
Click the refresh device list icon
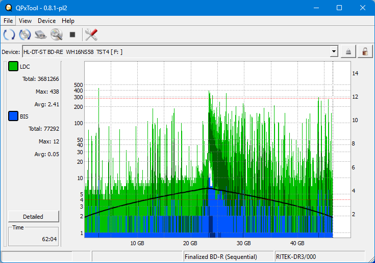tap(9, 35)
